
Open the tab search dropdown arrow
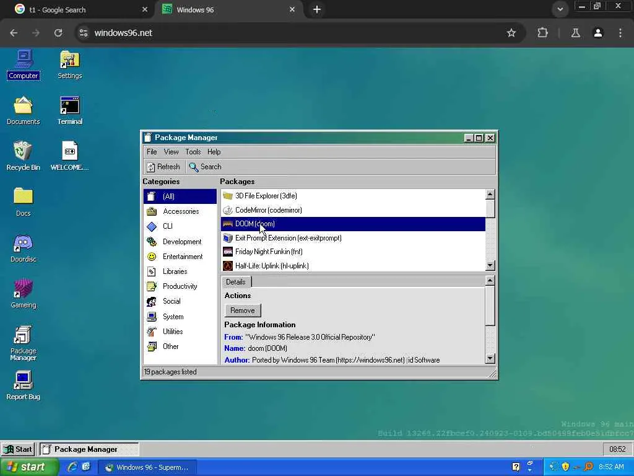[x=560, y=9]
